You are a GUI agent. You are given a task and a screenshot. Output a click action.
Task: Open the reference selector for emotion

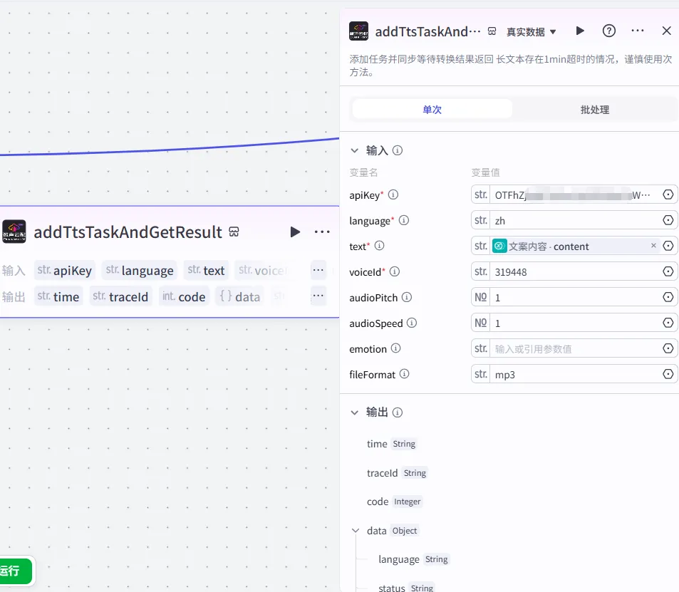coord(668,348)
